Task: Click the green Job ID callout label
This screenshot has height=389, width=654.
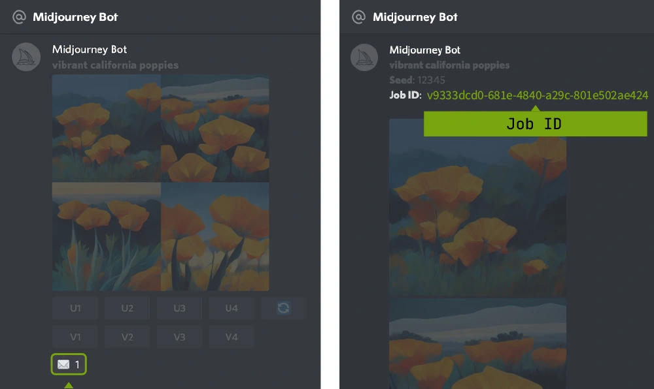Action: tap(536, 123)
